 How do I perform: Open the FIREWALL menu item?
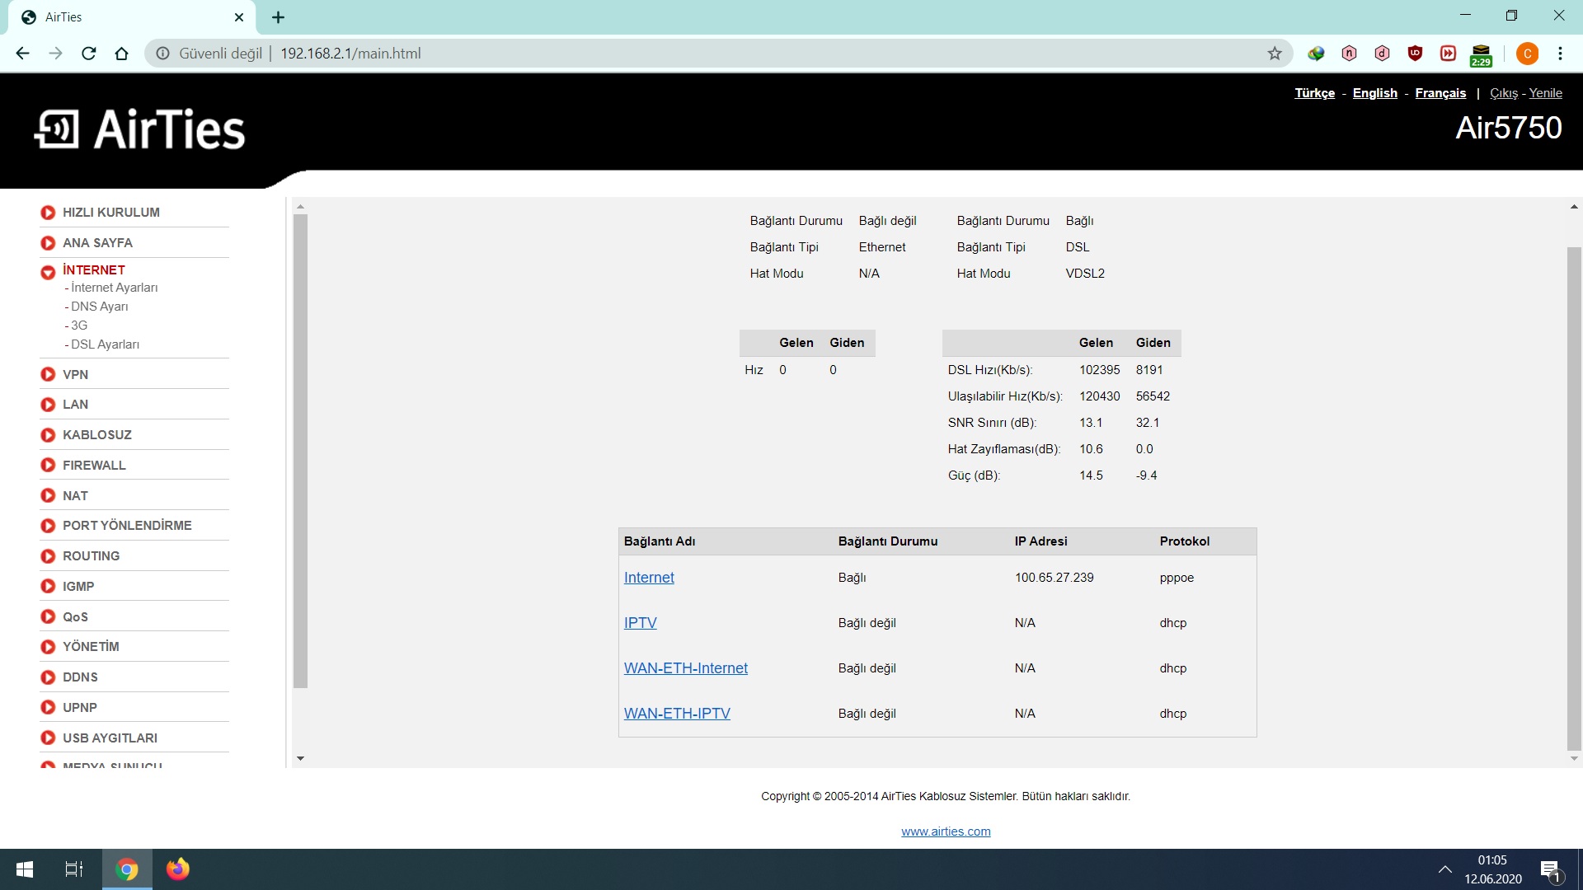coord(94,466)
